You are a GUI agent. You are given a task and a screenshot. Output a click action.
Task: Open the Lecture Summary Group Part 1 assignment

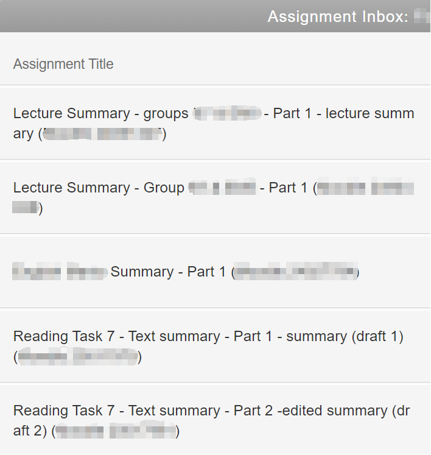click(213, 197)
